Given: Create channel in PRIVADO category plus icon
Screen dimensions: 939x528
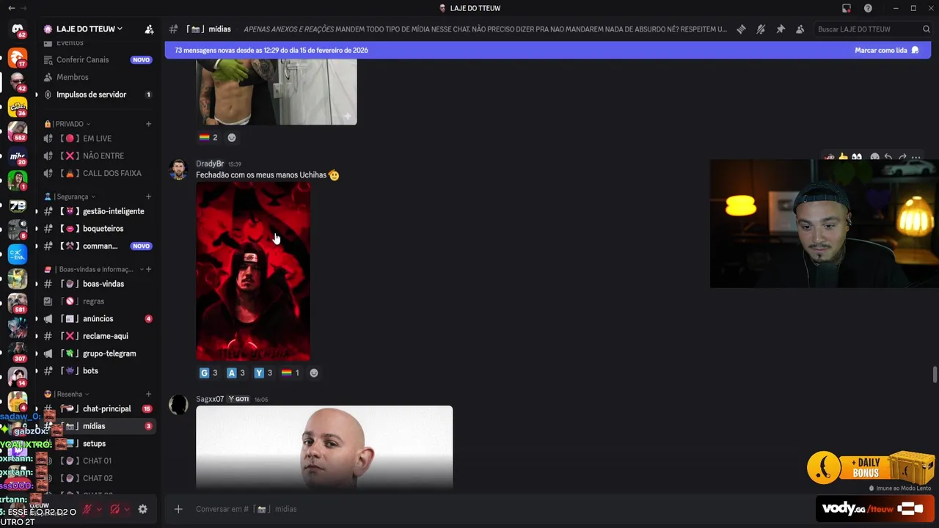Looking at the screenshot, I should 148,124.
